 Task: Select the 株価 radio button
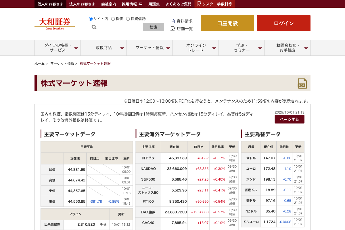tap(113, 19)
